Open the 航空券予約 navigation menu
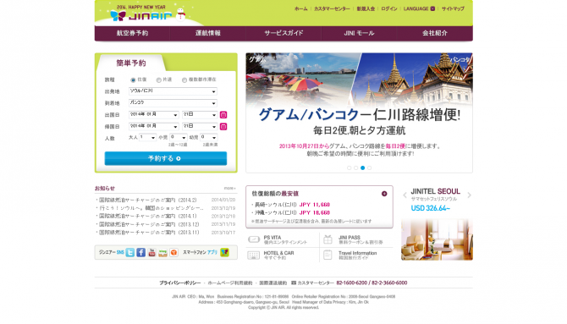 pos(132,33)
